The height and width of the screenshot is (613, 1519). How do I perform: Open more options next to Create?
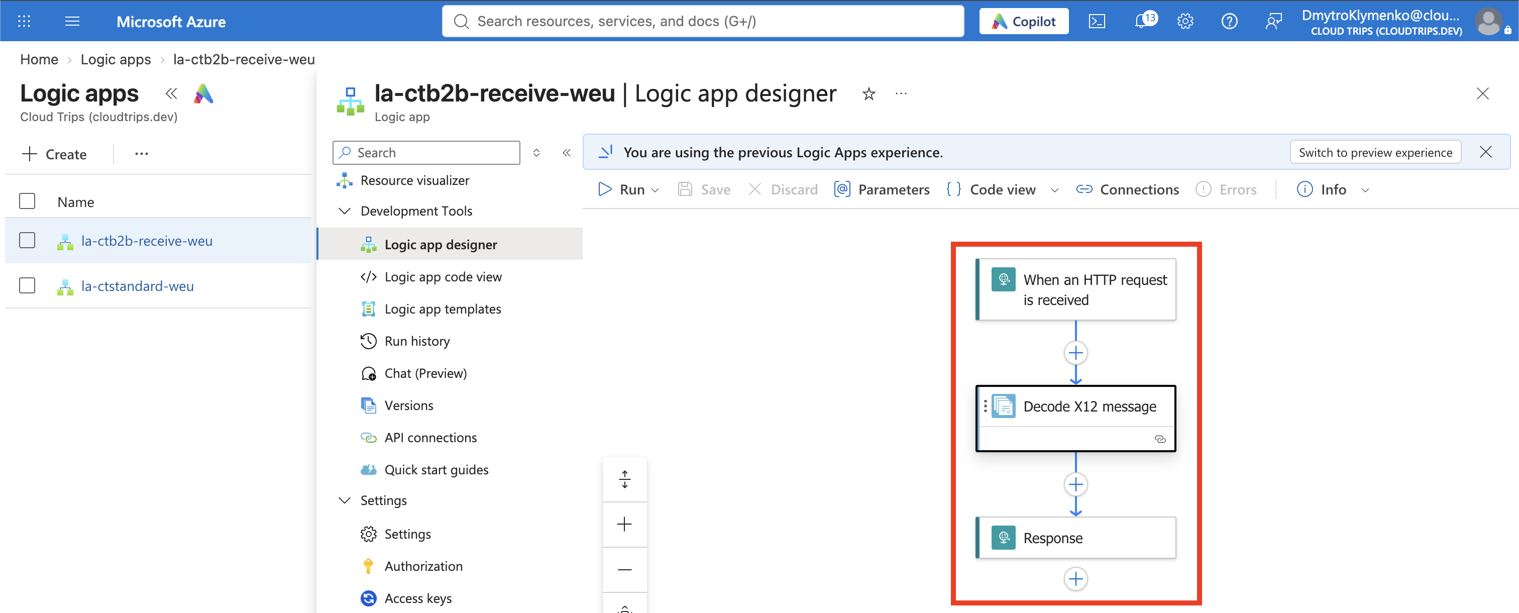(x=142, y=154)
